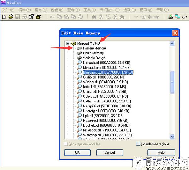Screen dimensions: 189x170
Task: Click the Open file folder icon
Action: coord(11,17)
